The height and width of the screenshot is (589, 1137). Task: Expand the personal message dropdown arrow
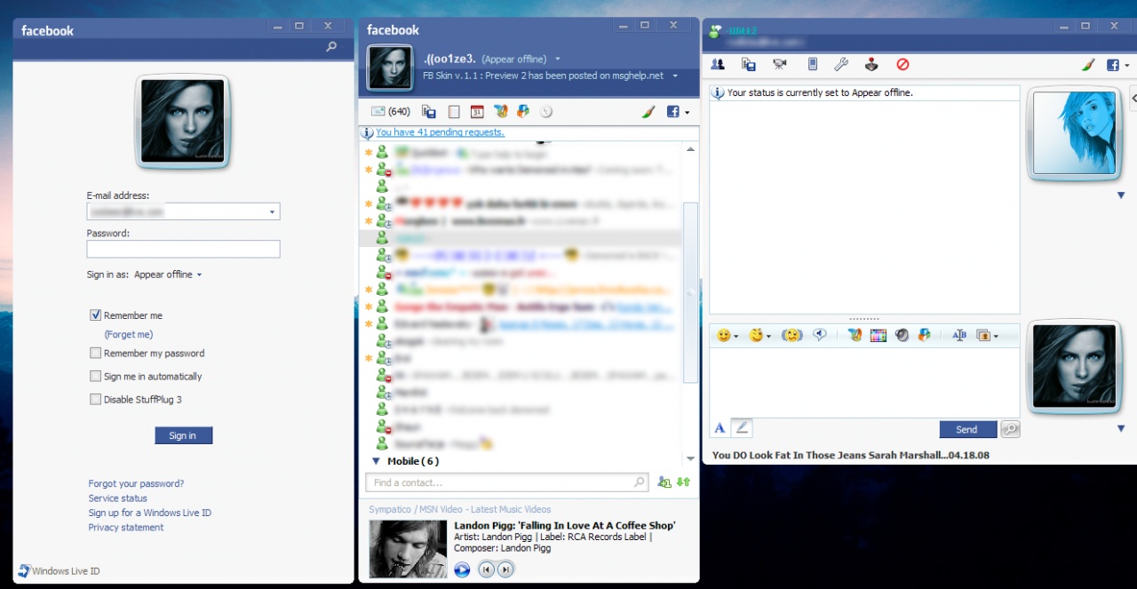tap(675, 76)
